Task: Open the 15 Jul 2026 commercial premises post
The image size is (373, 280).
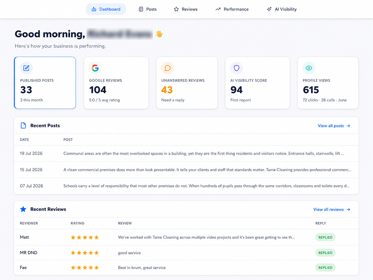Action: (207, 170)
